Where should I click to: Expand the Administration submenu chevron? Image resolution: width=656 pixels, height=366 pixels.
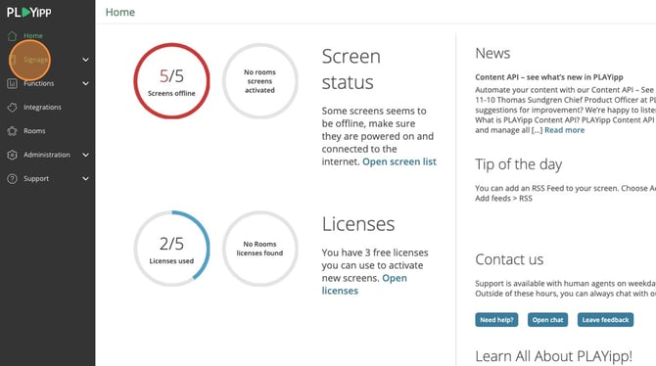click(85, 155)
